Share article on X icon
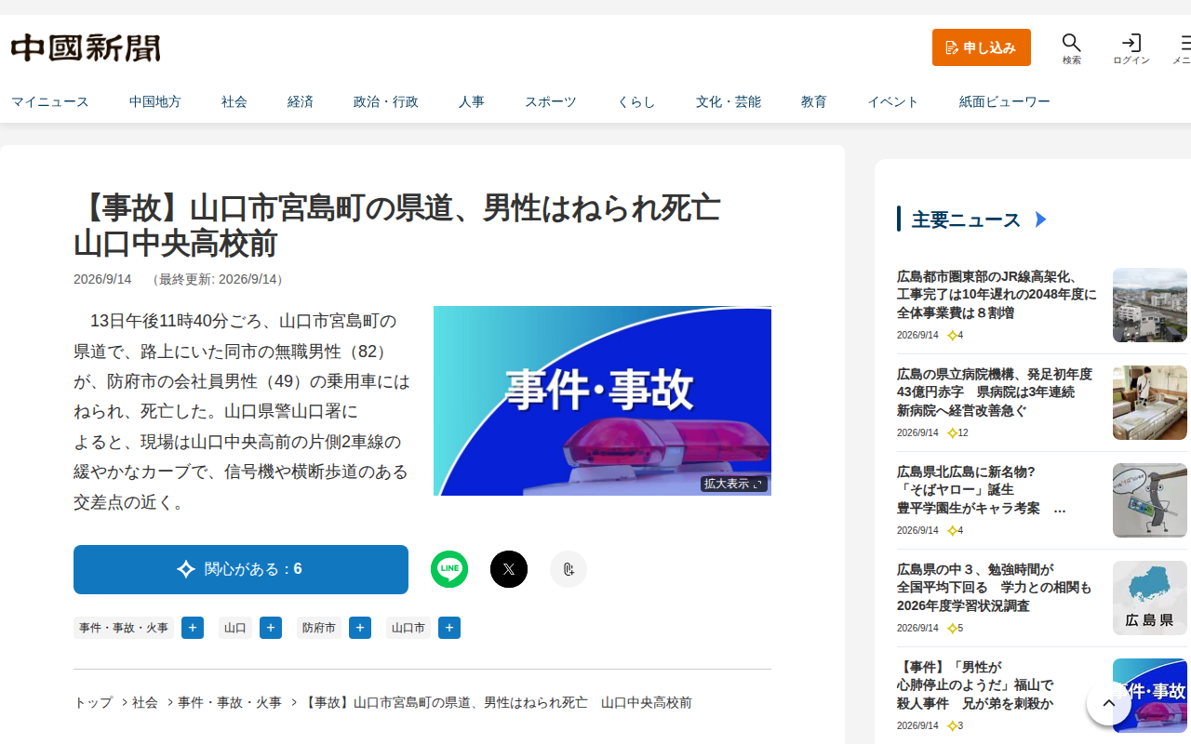The height and width of the screenshot is (744, 1191). [509, 569]
